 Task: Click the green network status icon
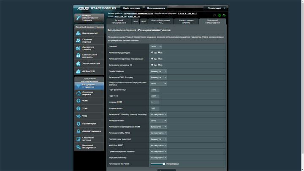pos(219,15)
